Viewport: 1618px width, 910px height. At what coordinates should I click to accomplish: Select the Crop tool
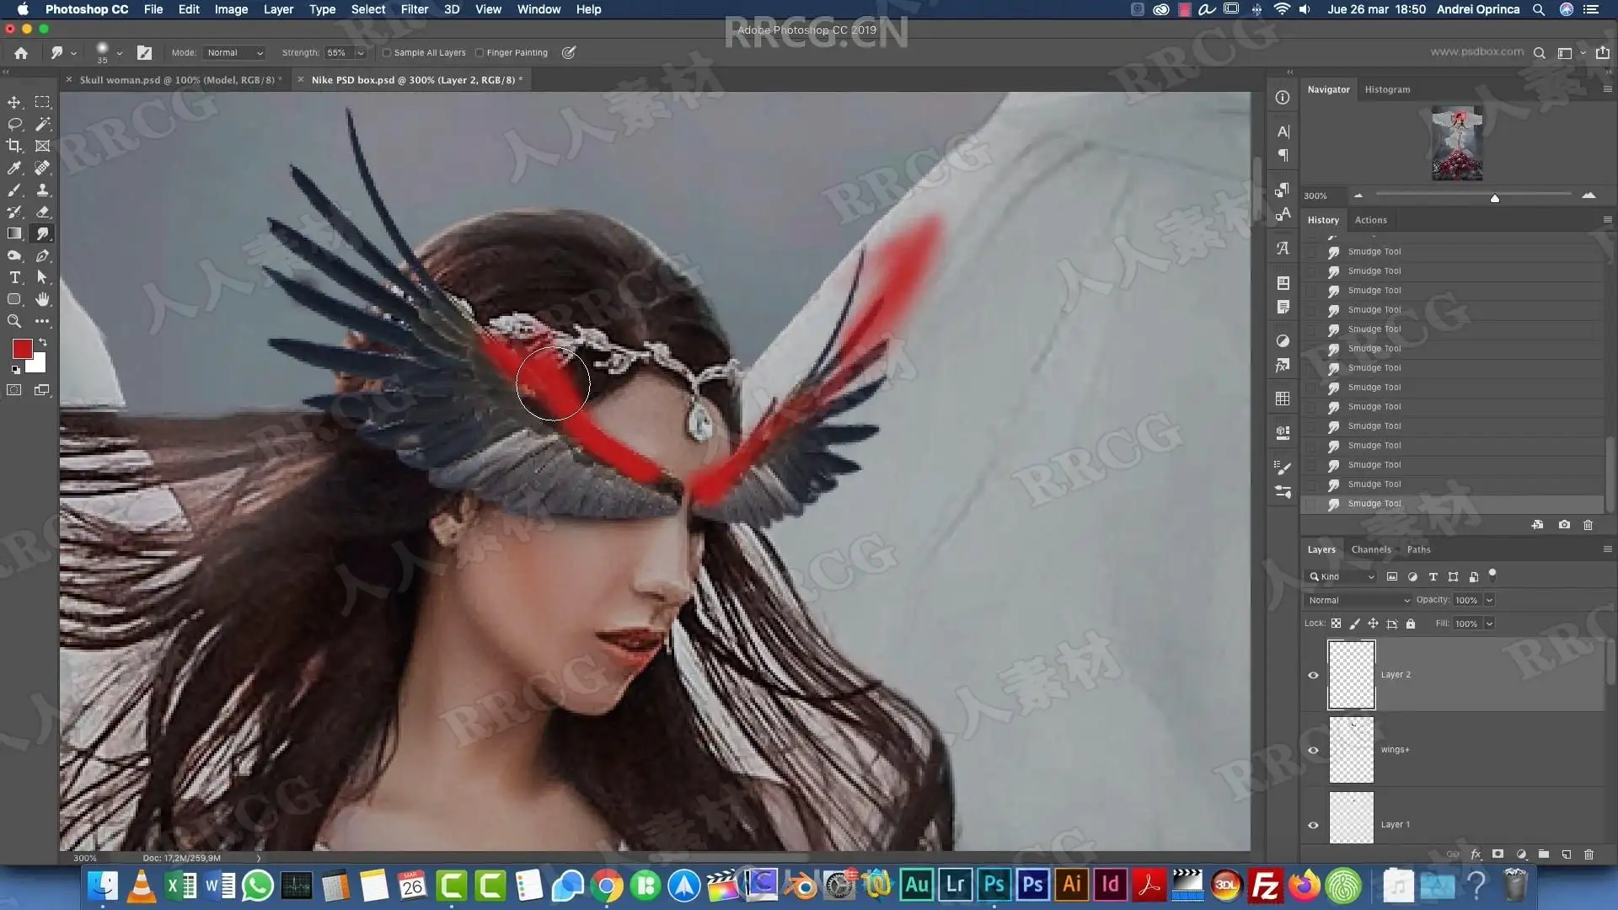coord(14,146)
